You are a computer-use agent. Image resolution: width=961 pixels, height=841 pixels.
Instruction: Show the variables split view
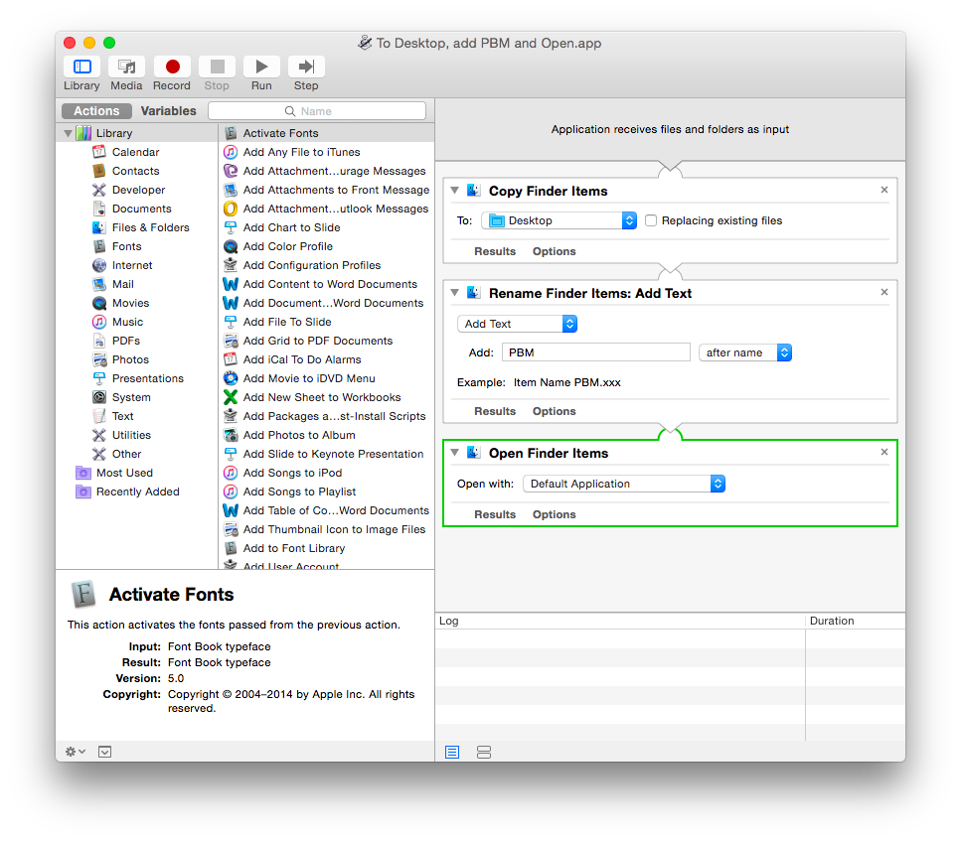tap(484, 753)
